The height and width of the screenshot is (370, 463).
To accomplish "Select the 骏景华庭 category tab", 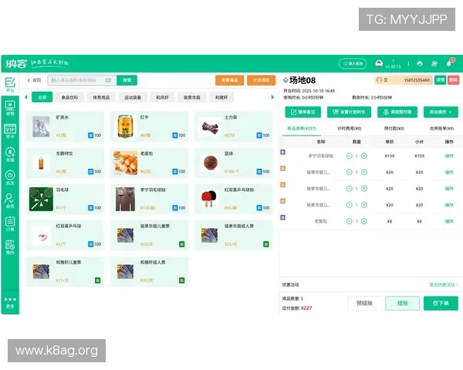I will pyautogui.click(x=191, y=97).
